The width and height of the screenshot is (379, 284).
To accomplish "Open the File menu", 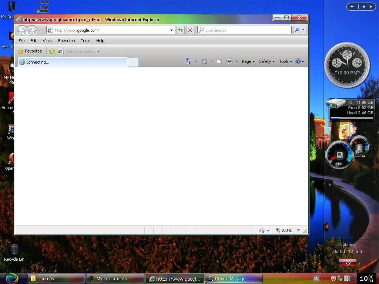I will point(21,41).
